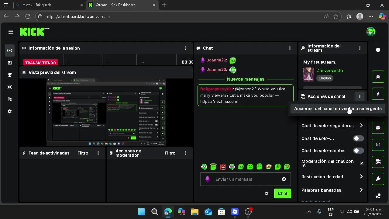Open File Explorer from taskbar
389x219 pixels.
[194, 212]
